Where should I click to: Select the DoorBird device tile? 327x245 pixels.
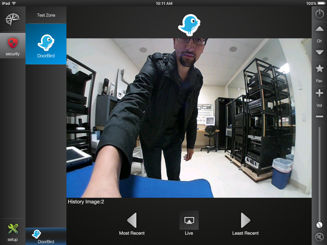click(46, 44)
